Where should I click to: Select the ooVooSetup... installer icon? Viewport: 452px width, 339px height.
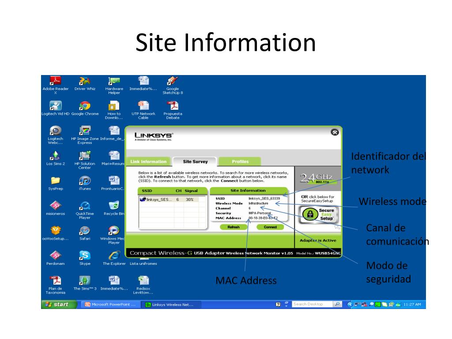[55, 233]
